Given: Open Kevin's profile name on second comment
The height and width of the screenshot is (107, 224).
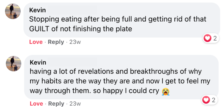Looking at the screenshot, I should point(38,62).
